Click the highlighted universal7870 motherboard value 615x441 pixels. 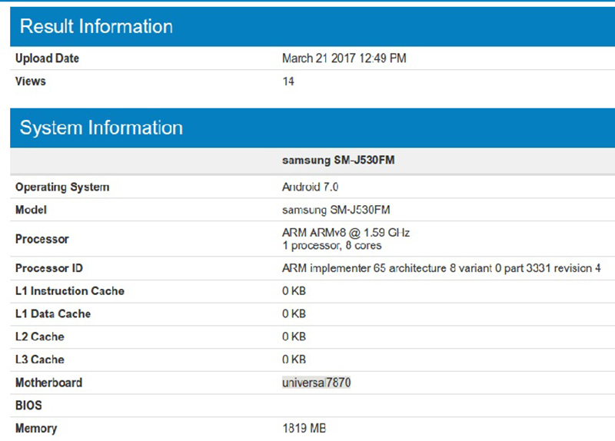(317, 383)
